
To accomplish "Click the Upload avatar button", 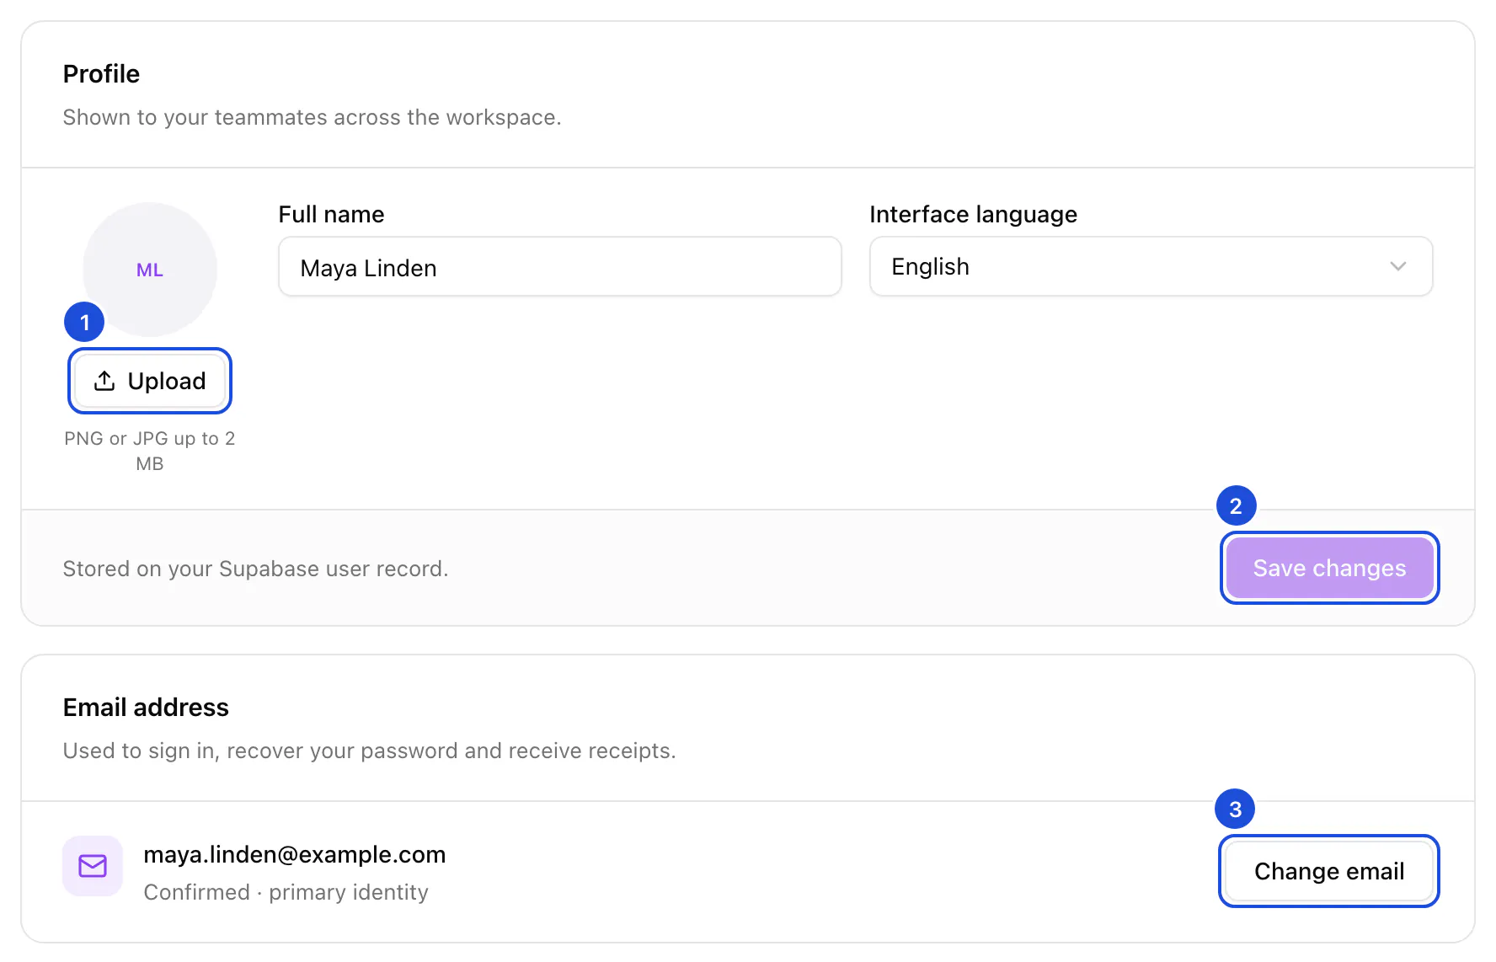I will (x=150, y=381).
